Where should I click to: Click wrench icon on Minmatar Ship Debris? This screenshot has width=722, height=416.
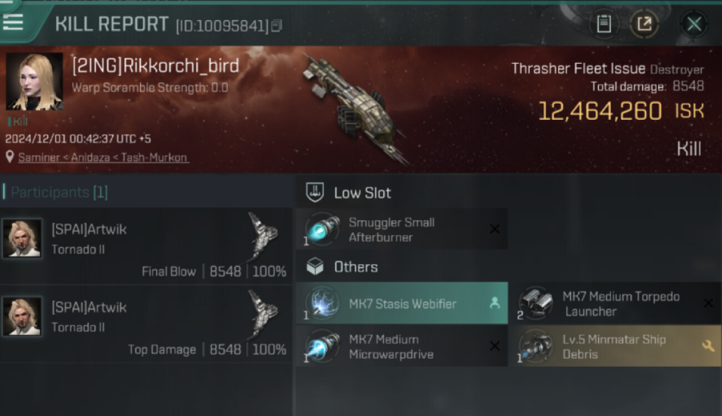pyautogui.click(x=708, y=346)
